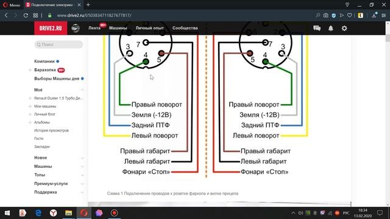Image resolution: width=390 pixels, height=219 pixels.
Task: Open Выборы Машины дня link
Action: point(57,78)
